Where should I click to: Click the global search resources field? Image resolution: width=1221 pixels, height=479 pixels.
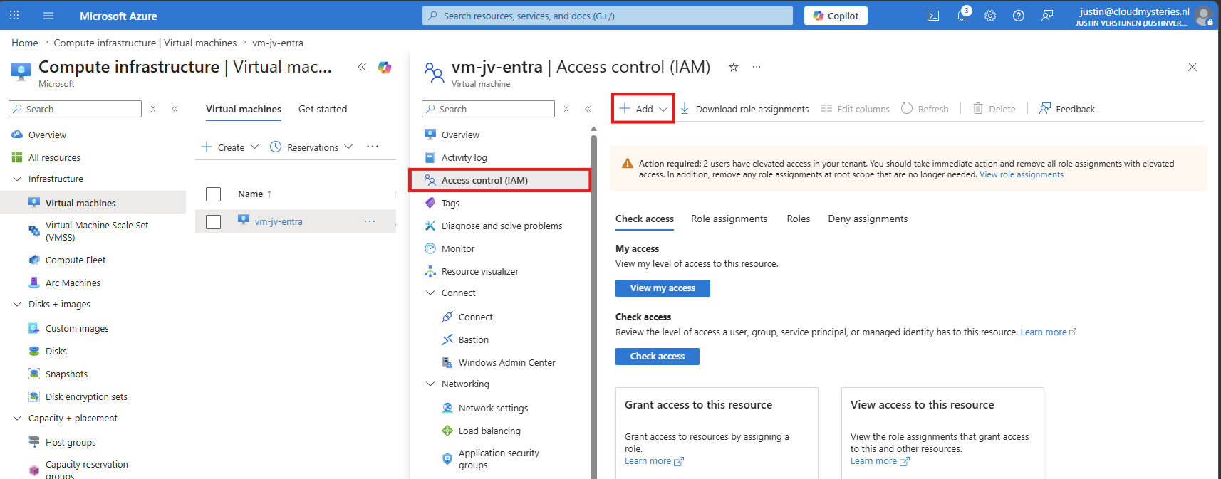point(608,16)
